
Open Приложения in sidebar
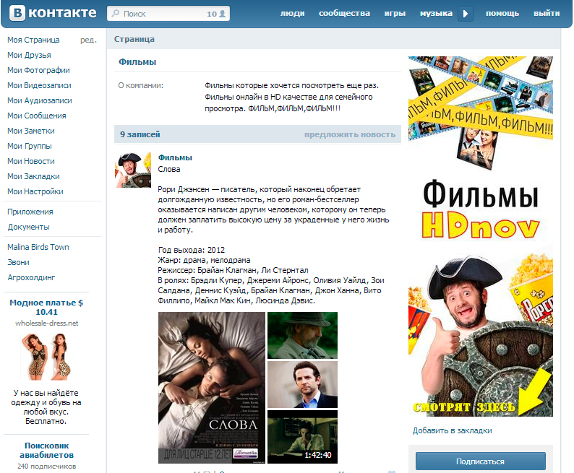pos(30,212)
